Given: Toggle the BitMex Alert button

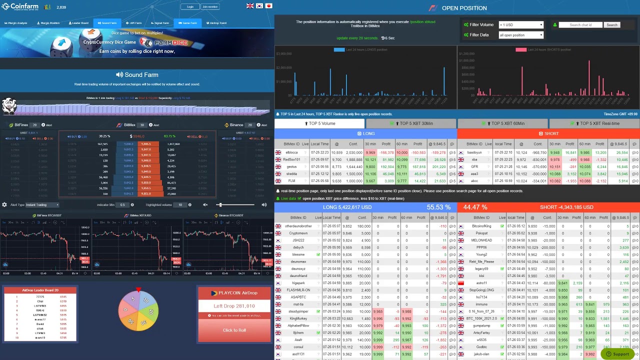Looking at the screenshot, I should (154, 125).
